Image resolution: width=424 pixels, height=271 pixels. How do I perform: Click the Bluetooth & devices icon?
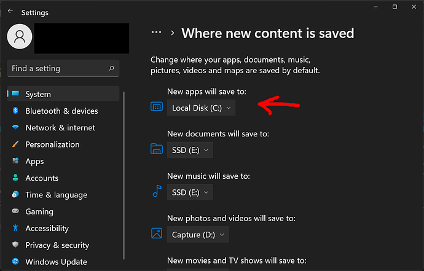15,111
